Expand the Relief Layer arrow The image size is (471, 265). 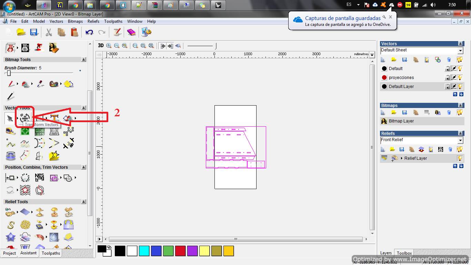click(x=402, y=158)
